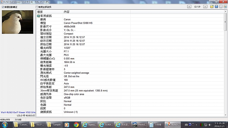
Task: Click the 12 / 19 image counter
Action: coord(197,7)
